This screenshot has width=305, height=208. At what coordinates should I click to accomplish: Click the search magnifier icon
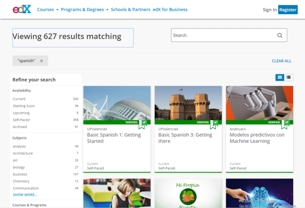click(280, 35)
